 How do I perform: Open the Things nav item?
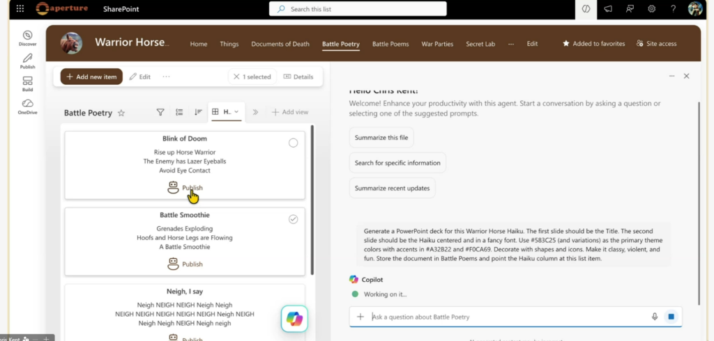[x=229, y=44]
